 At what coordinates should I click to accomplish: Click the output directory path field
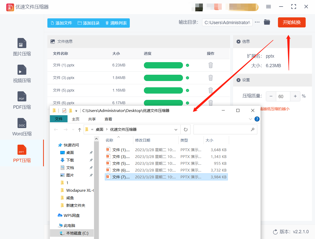click(227, 22)
